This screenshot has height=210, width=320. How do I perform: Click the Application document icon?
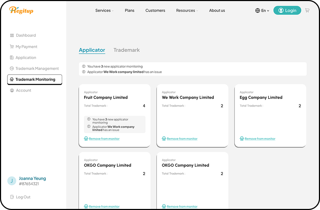tap(12, 58)
